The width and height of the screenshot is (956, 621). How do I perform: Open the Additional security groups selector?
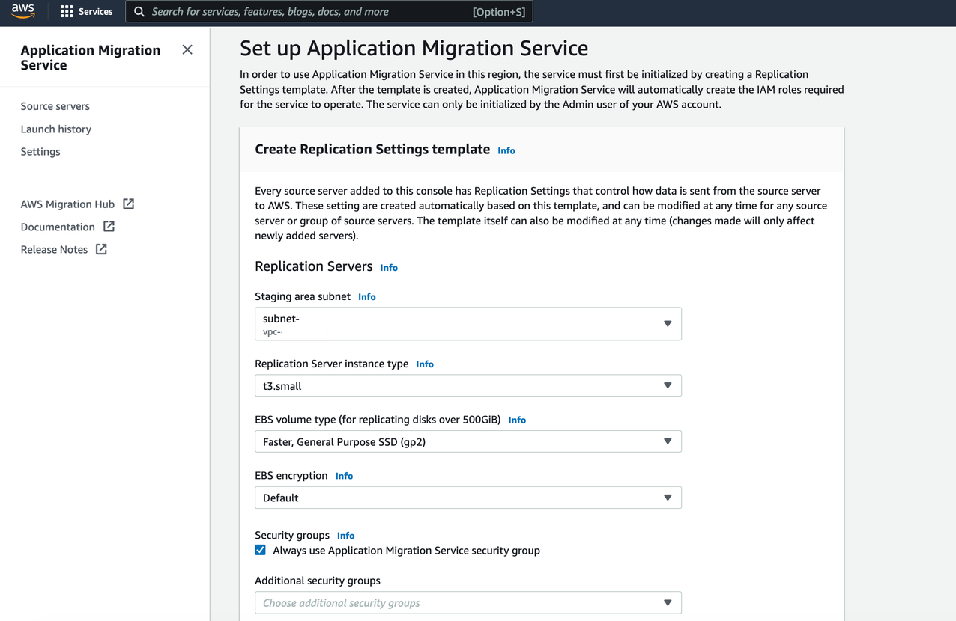point(667,602)
